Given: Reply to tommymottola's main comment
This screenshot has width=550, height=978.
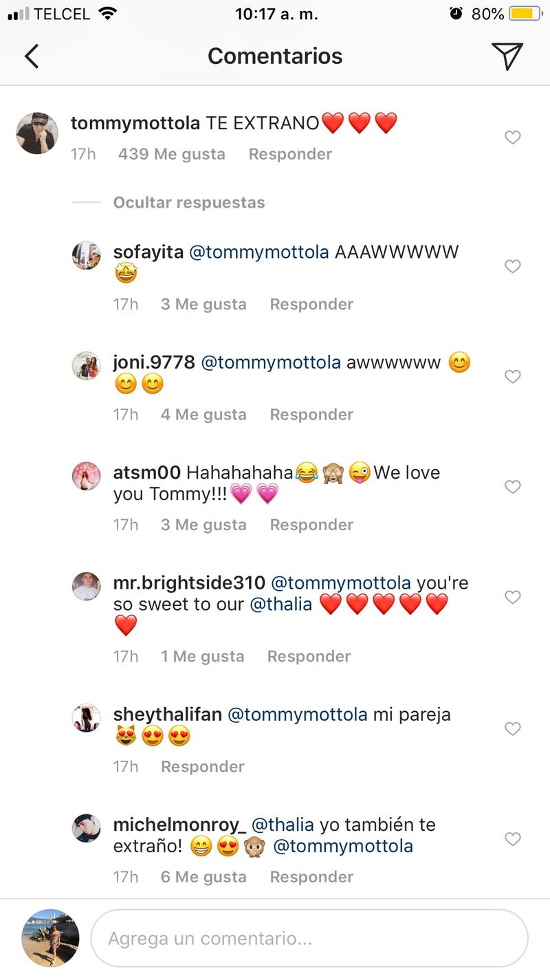Looking at the screenshot, I should (290, 154).
